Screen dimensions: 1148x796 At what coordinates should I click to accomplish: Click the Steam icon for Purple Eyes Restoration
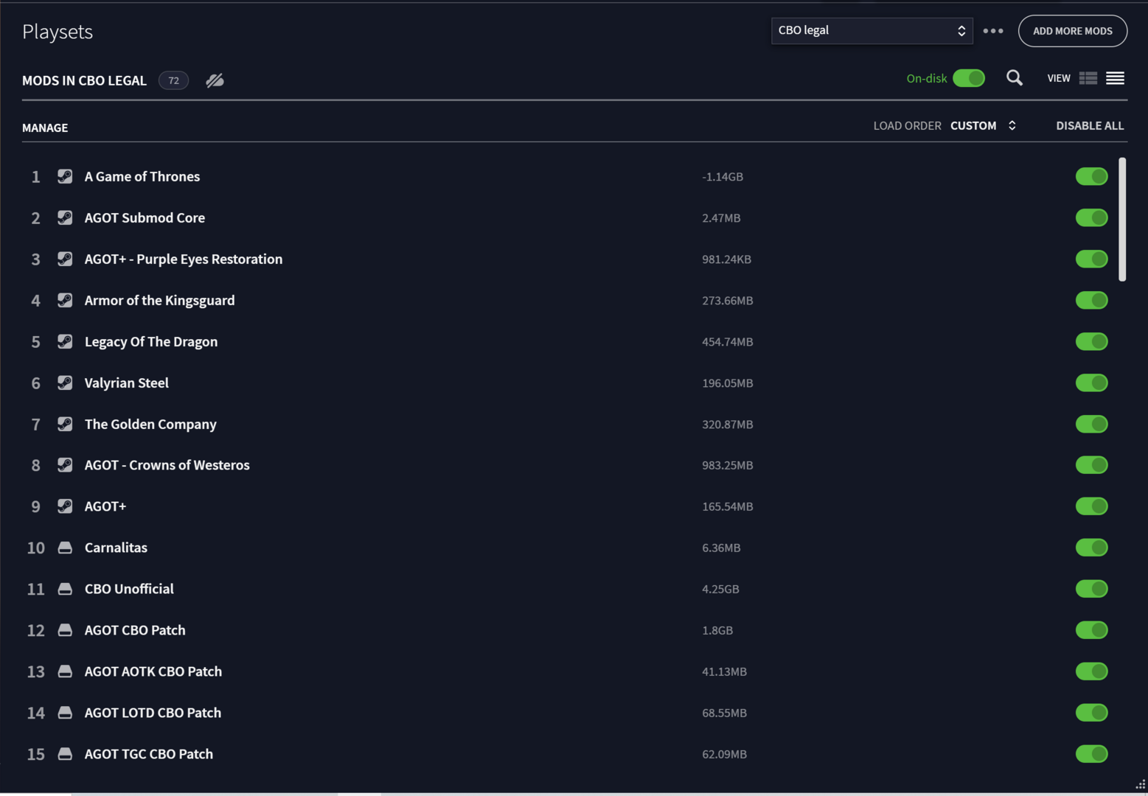65,259
